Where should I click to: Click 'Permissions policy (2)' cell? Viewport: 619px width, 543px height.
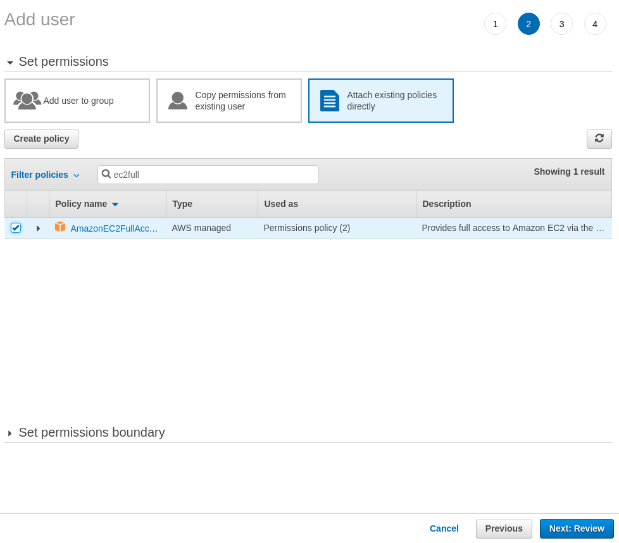click(307, 228)
